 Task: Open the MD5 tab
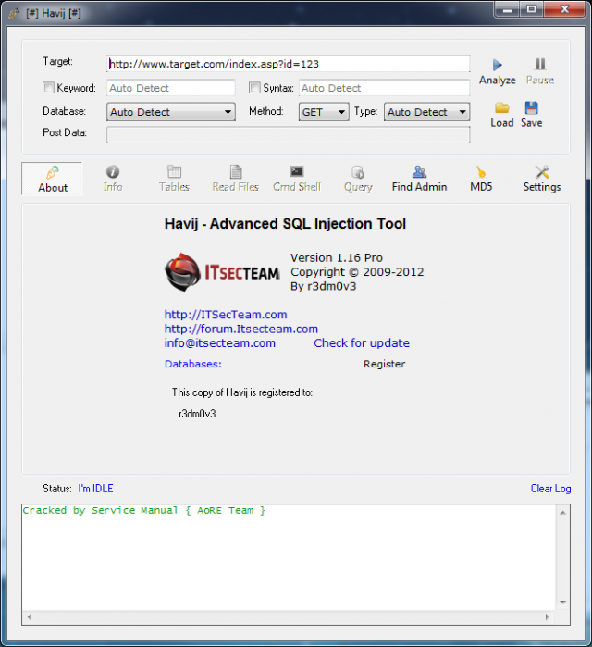point(481,179)
